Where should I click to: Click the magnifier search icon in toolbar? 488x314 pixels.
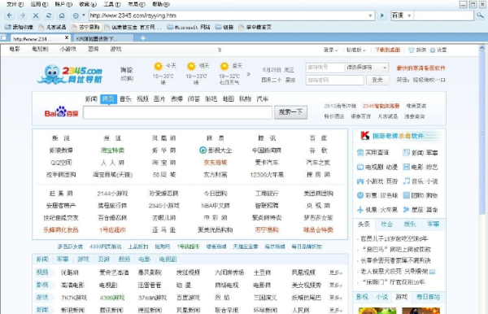[480, 15]
